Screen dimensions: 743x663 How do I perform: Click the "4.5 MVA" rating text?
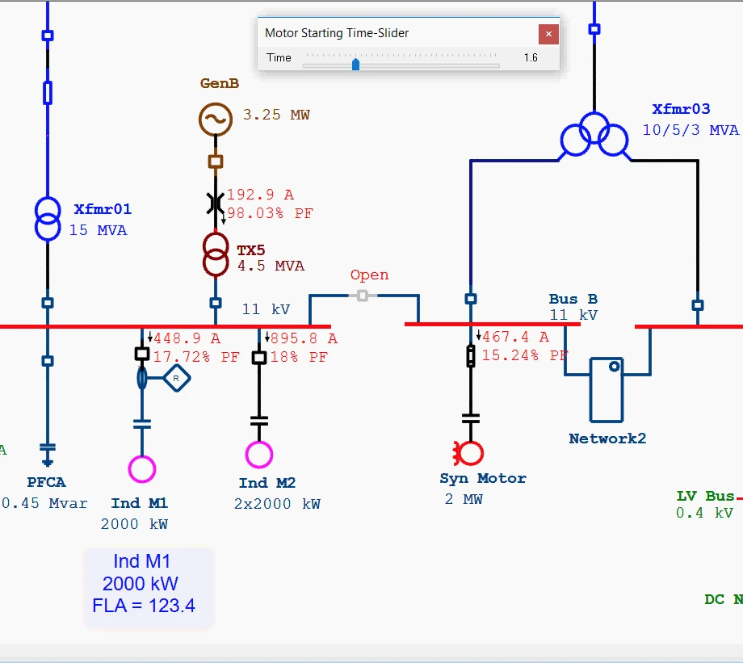coord(271,266)
